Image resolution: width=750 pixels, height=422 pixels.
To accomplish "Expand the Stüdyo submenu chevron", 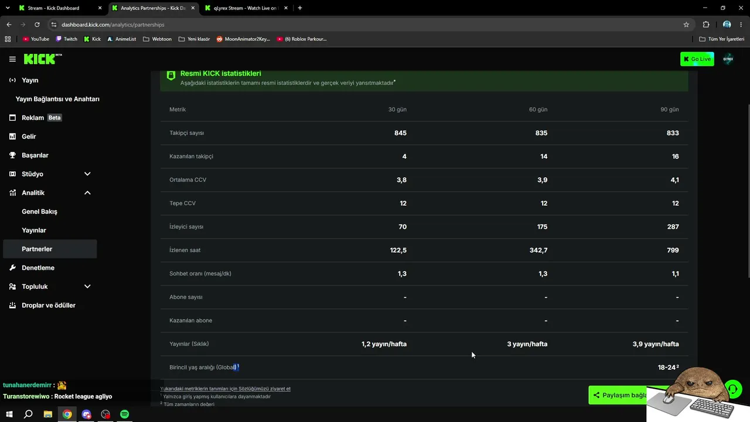I will [87, 174].
